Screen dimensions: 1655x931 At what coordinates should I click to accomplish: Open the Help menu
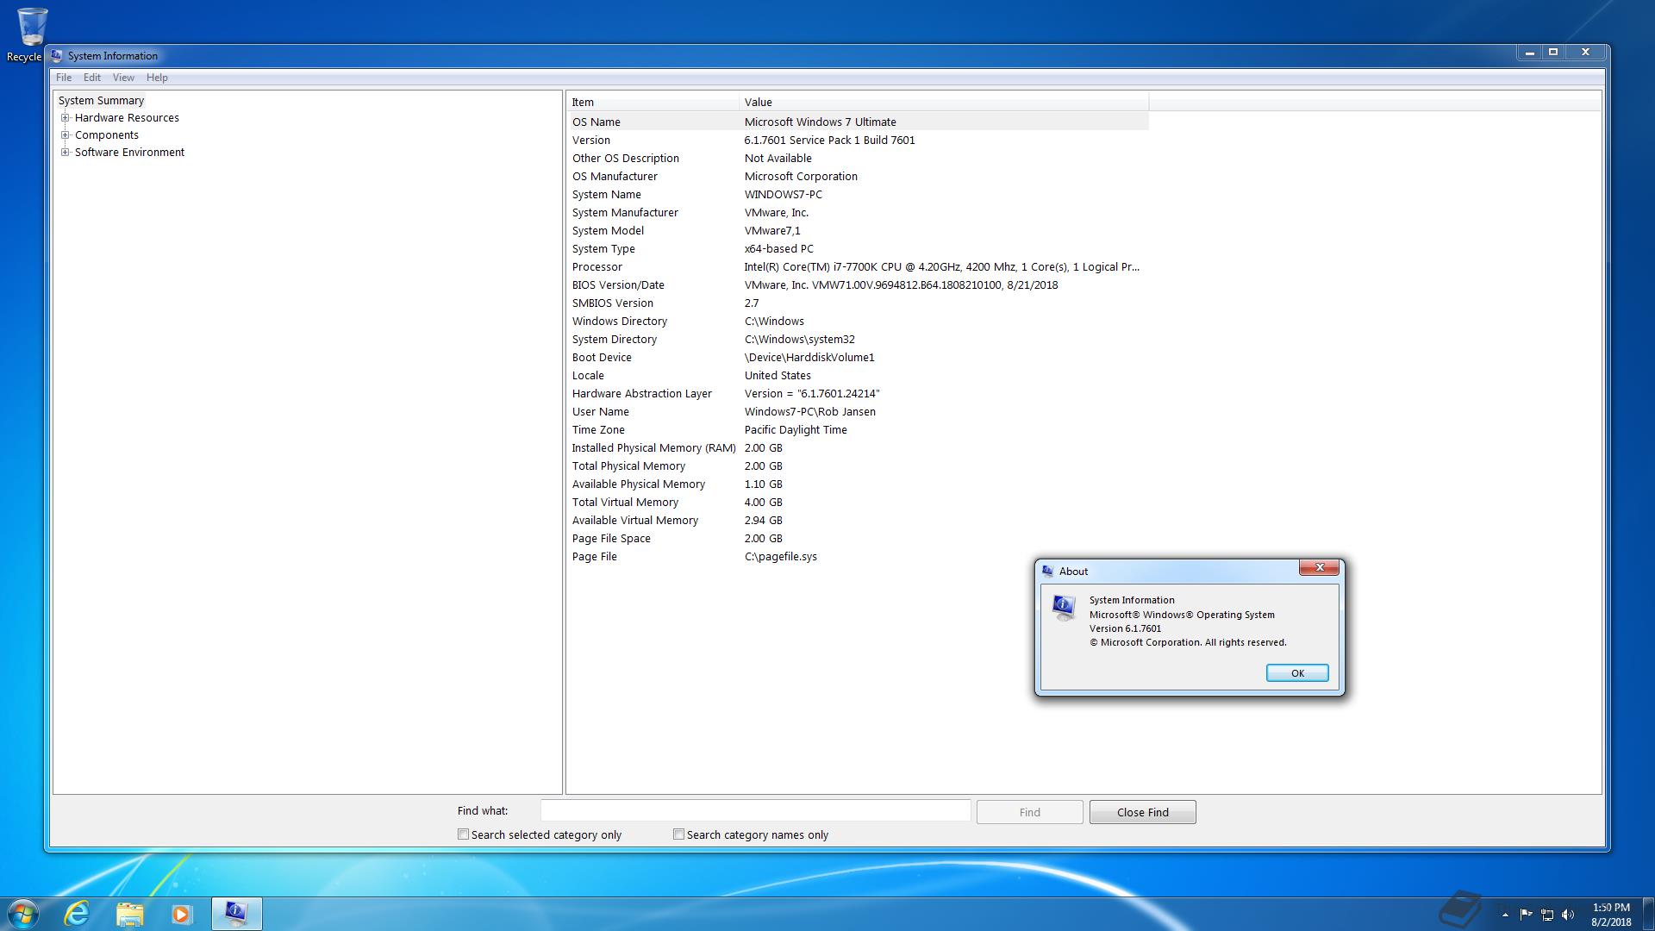[x=157, y=78]
